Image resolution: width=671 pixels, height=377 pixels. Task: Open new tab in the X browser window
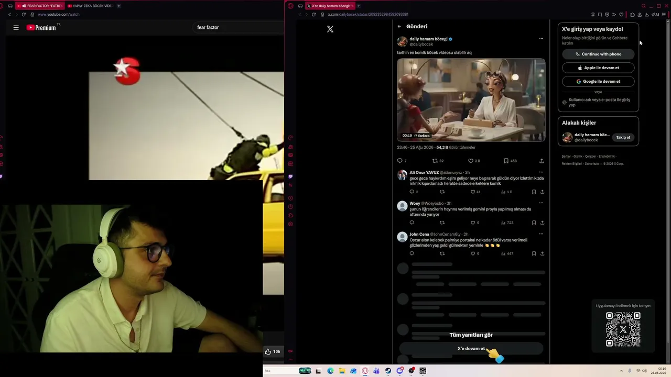[x=359, y=6]
